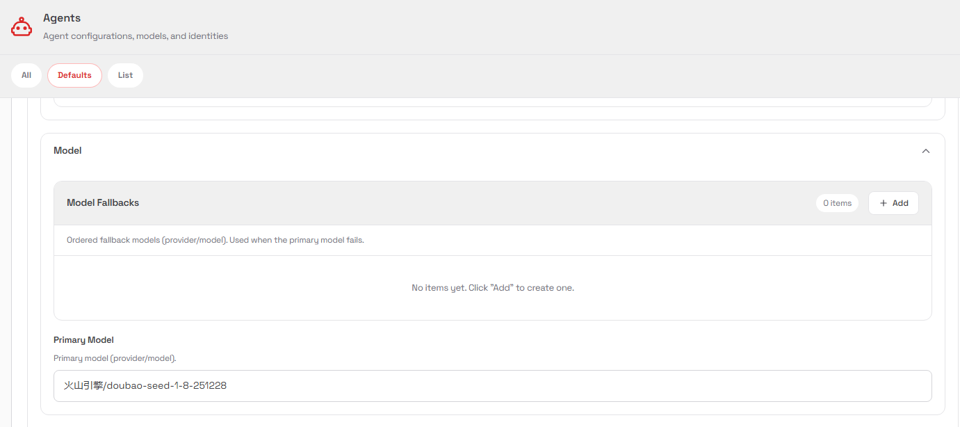Image resolution: width=960 pixels, height=427 pixels.
Task: Click the Agents page title
Action: coord(62,18)
